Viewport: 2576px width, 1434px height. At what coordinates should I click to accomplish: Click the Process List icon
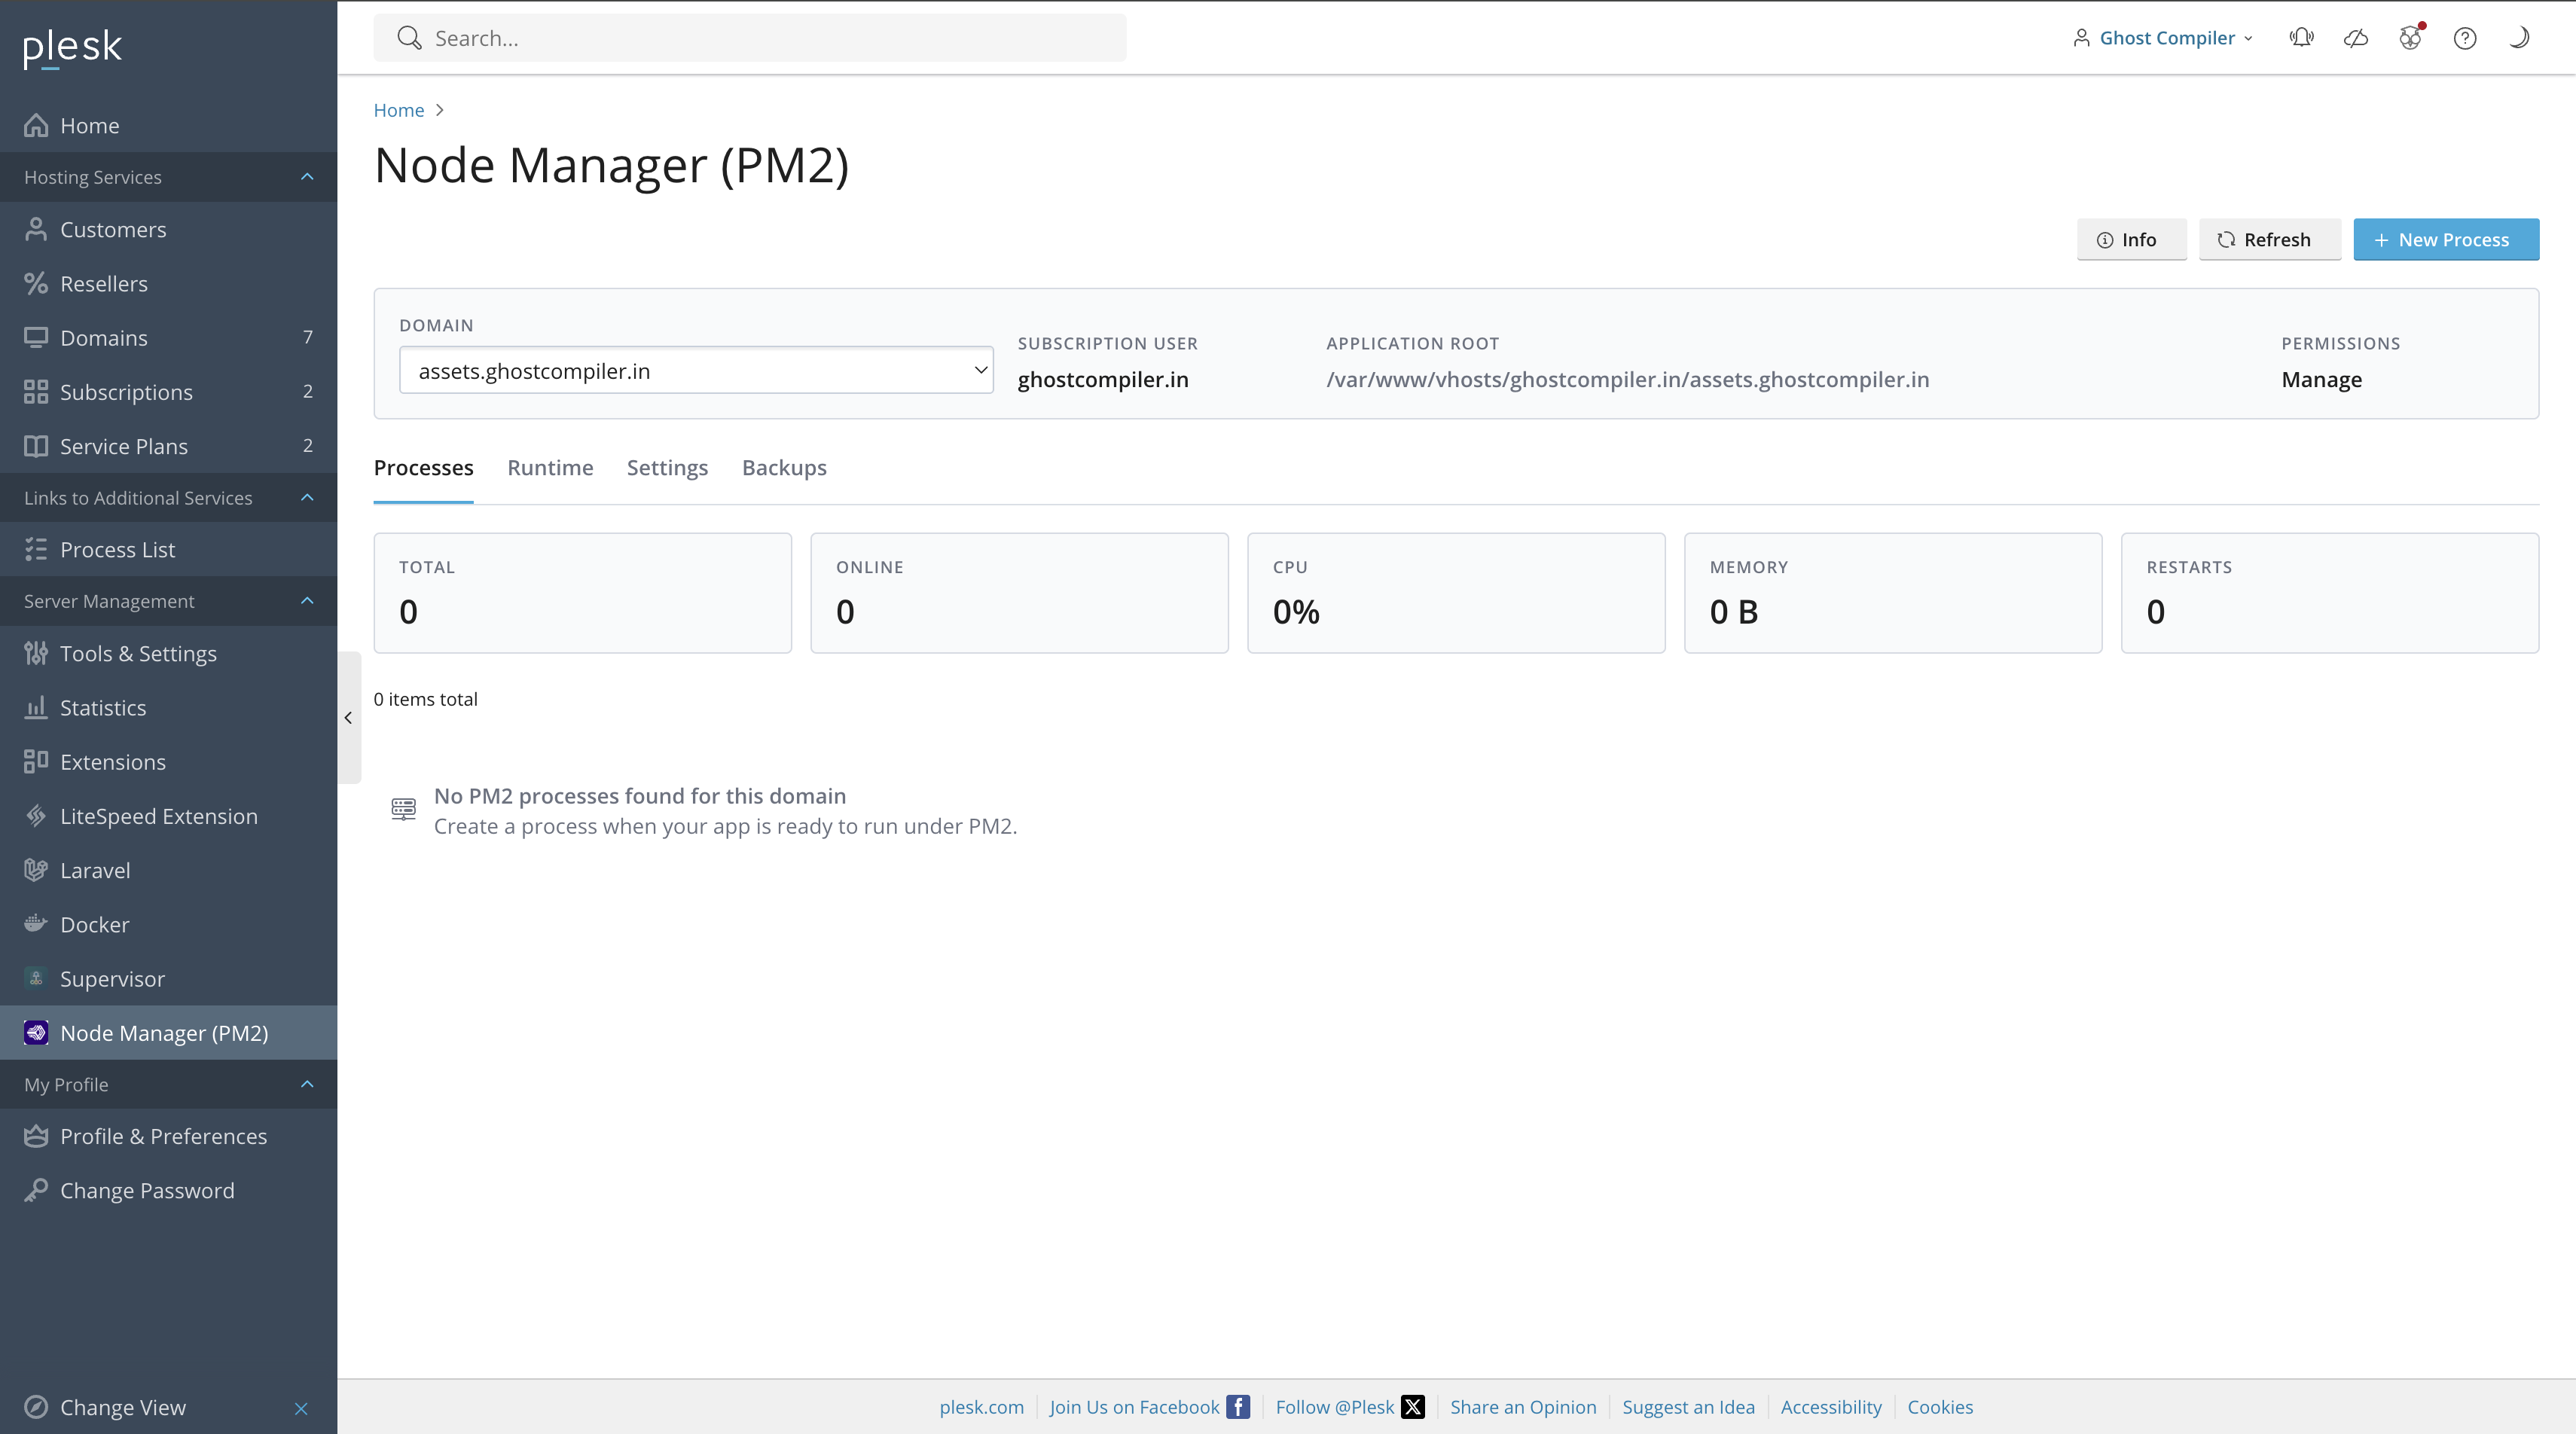[x=36, y=550]
